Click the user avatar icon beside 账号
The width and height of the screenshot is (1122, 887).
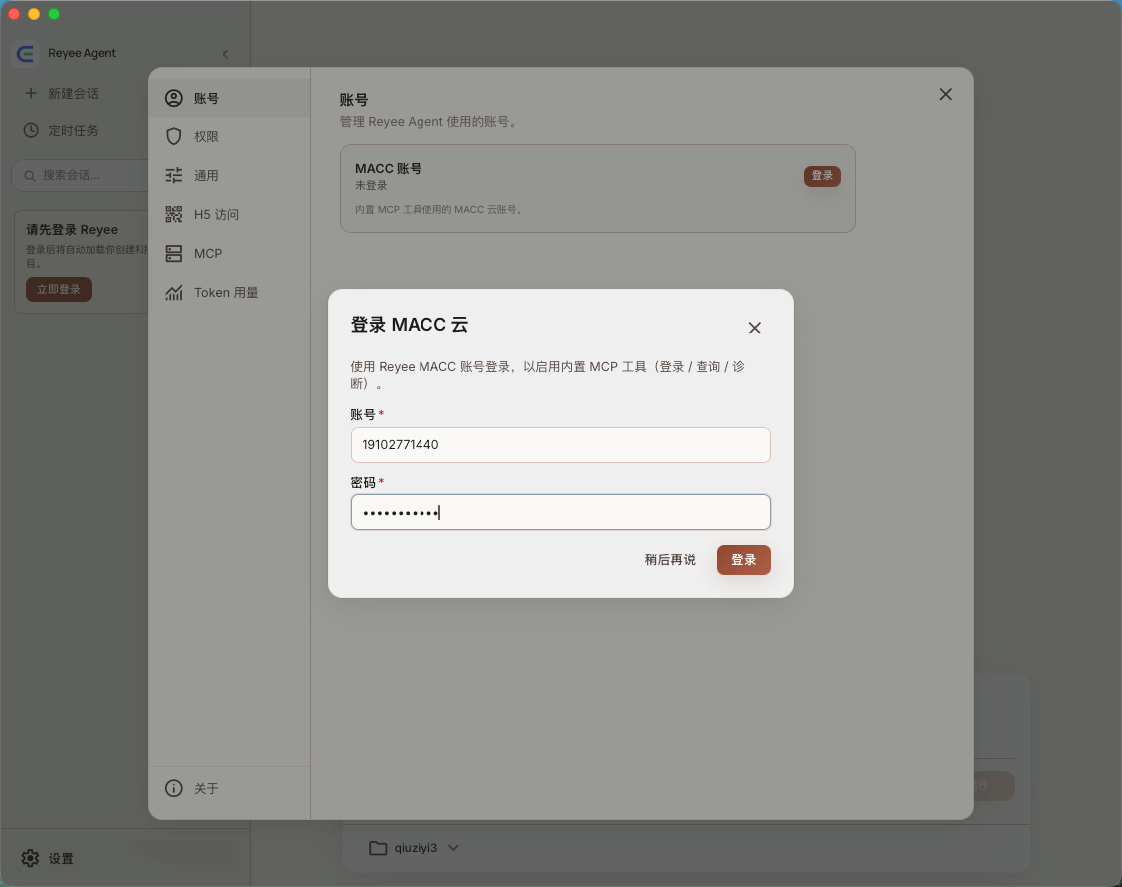(x=174, y=98)
